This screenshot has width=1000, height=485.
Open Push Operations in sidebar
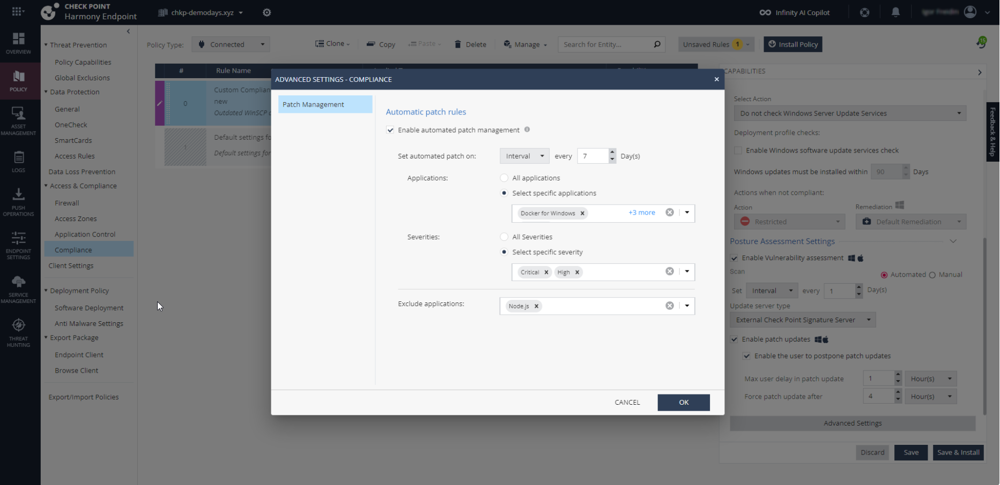tap(19, 202)
